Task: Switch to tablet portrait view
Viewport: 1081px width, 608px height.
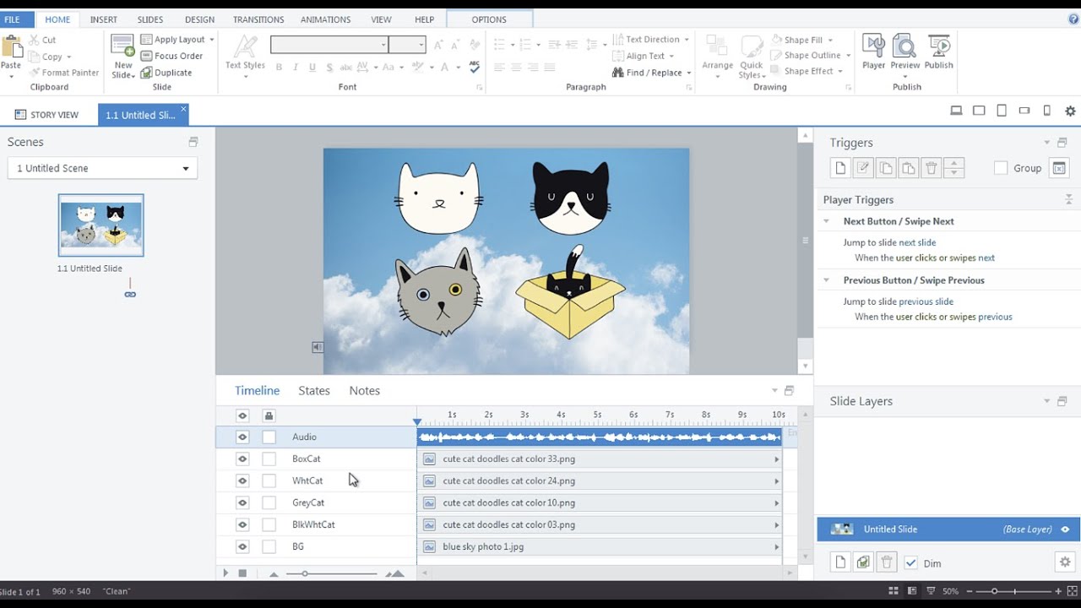Action: 1002,111
